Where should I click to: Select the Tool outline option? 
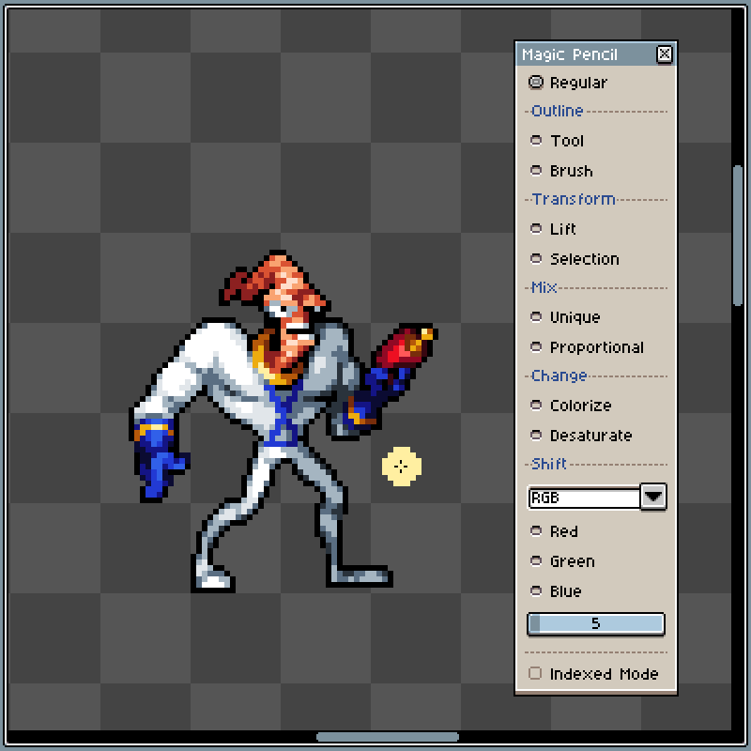557,141
